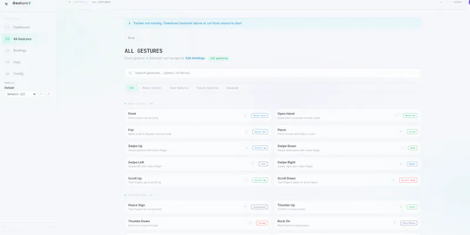Open Dashboard via its sidebar icon
470x235 pixels.
[x=8, y=27]
